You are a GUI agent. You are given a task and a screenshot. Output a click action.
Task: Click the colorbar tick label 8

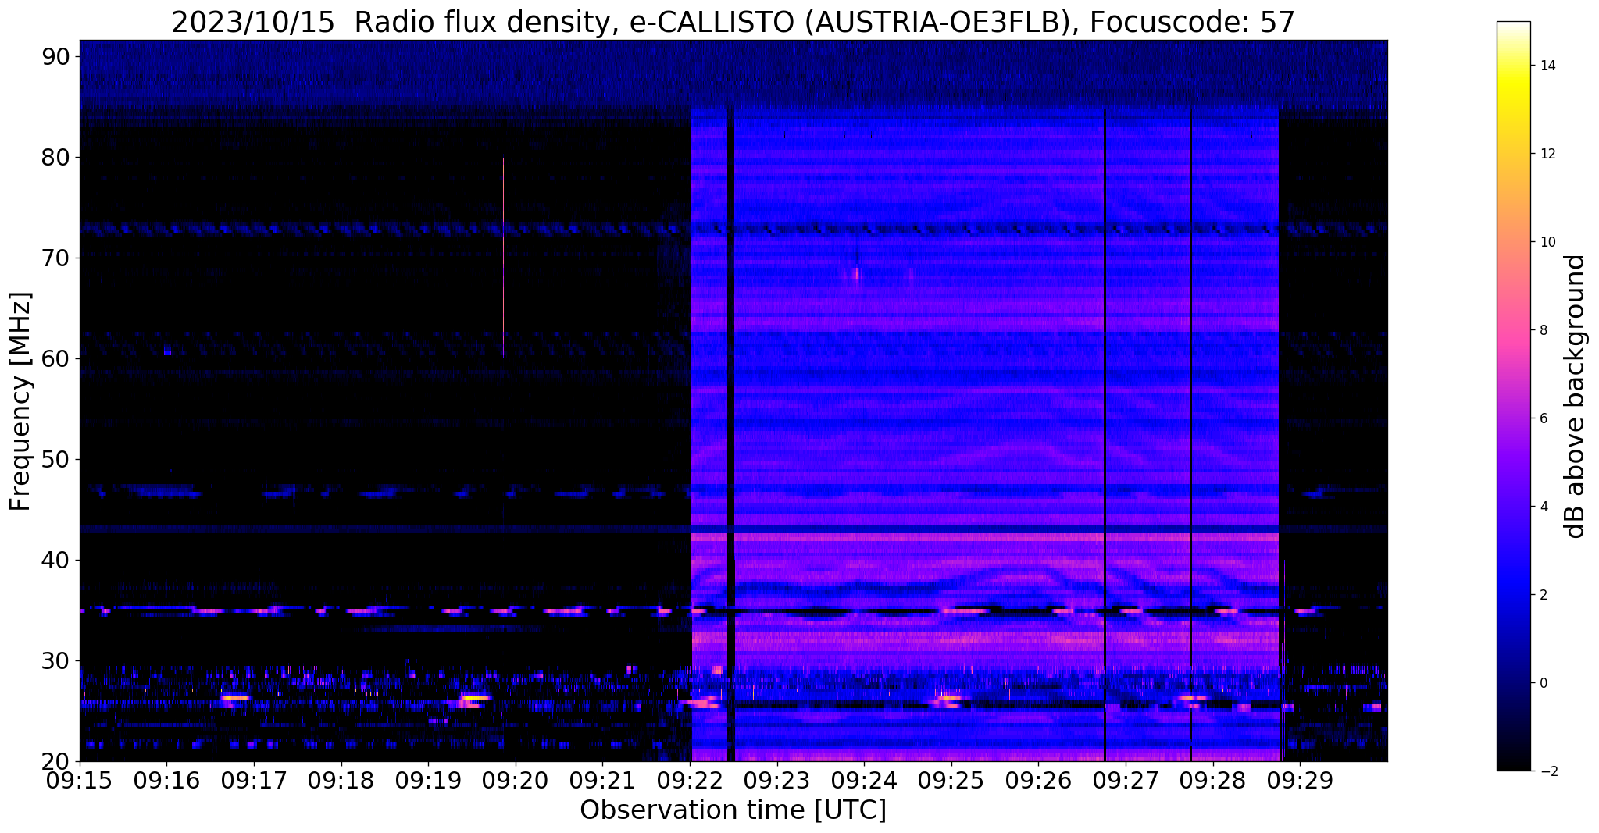pos(1543,330)
